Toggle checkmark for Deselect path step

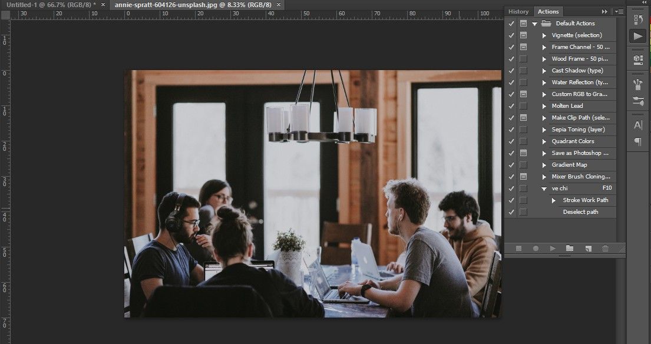click(511, 212)
